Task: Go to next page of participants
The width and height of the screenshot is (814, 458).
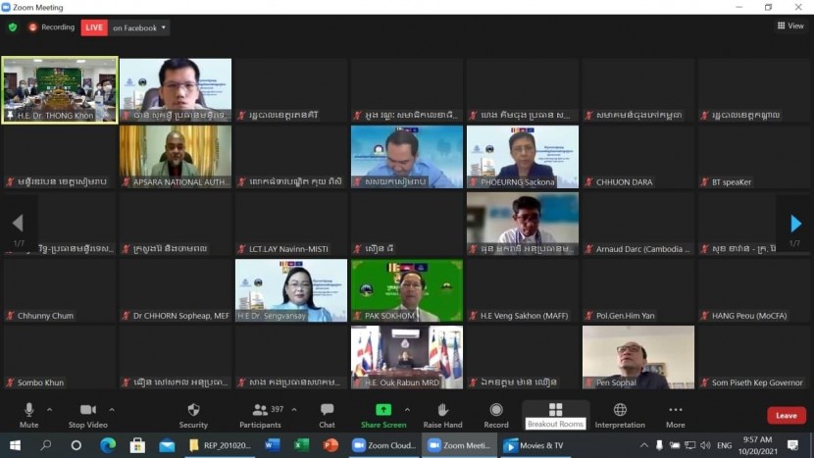Action: click(x=795, y=225)
